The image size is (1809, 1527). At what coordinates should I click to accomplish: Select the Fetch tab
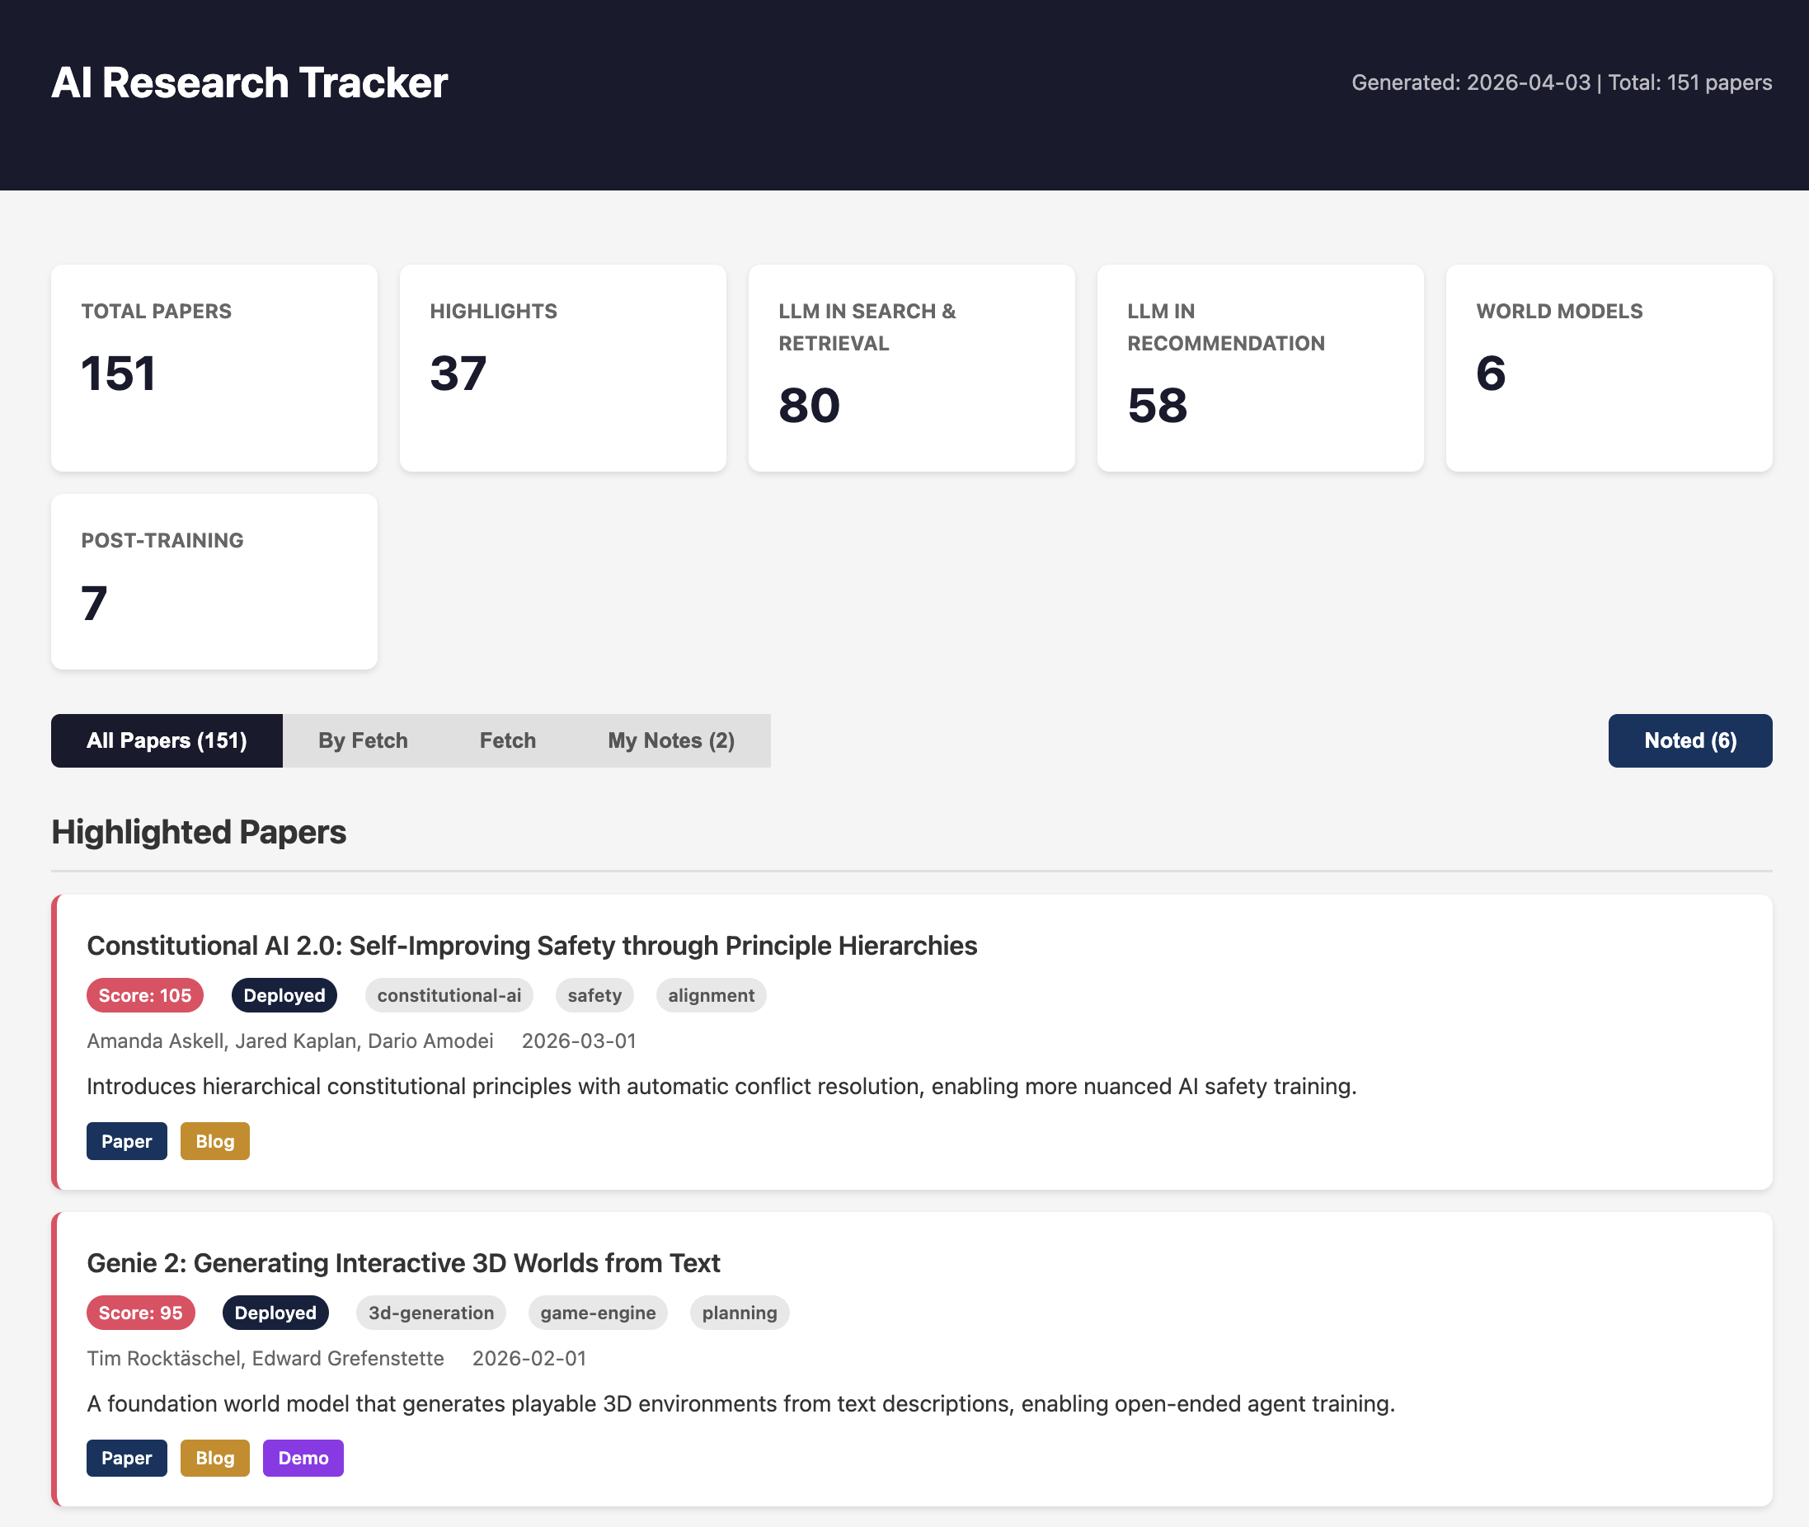pos(507,741)
